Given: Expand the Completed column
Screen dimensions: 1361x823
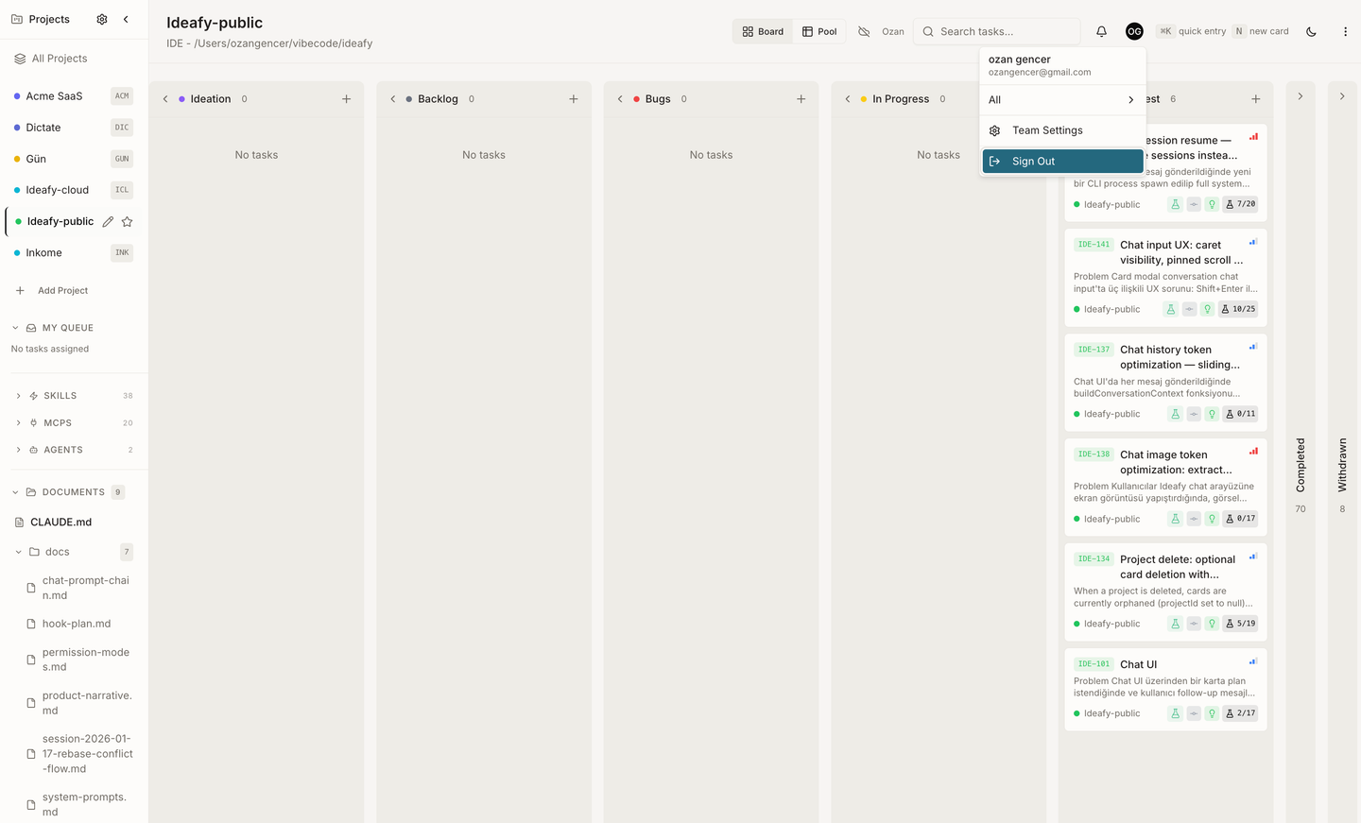Looking at the screenshot, I should tap(1301, 96).
